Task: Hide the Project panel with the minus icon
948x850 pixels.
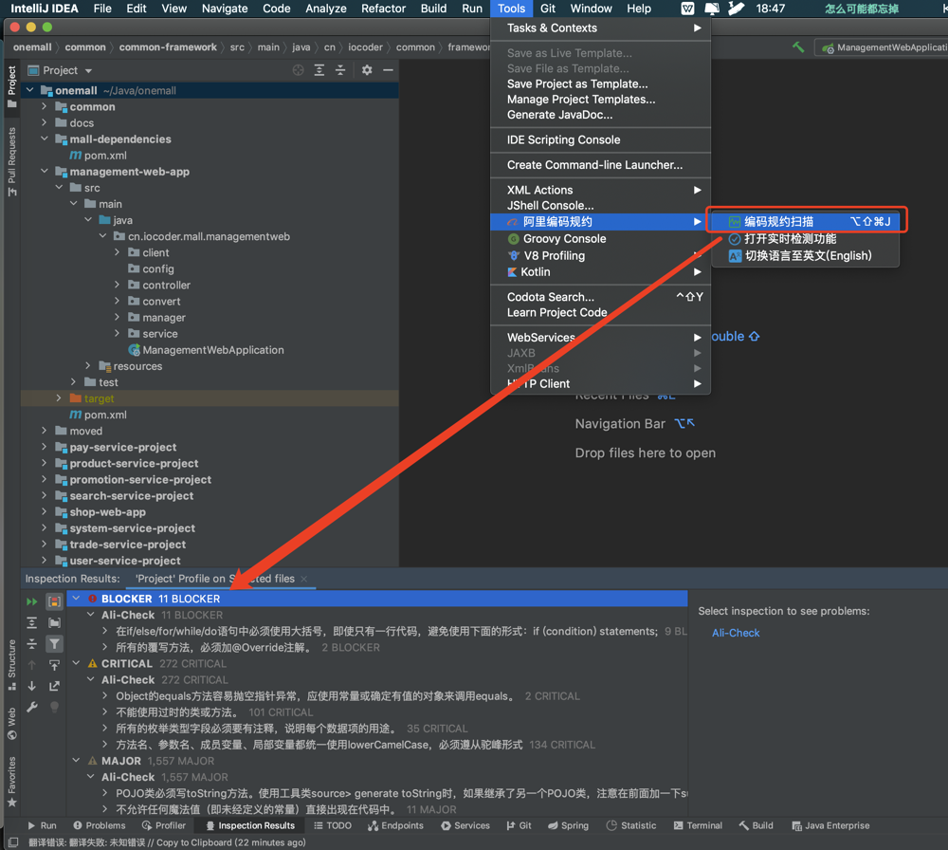Action: pyautogui.click(x=388, y=70)
